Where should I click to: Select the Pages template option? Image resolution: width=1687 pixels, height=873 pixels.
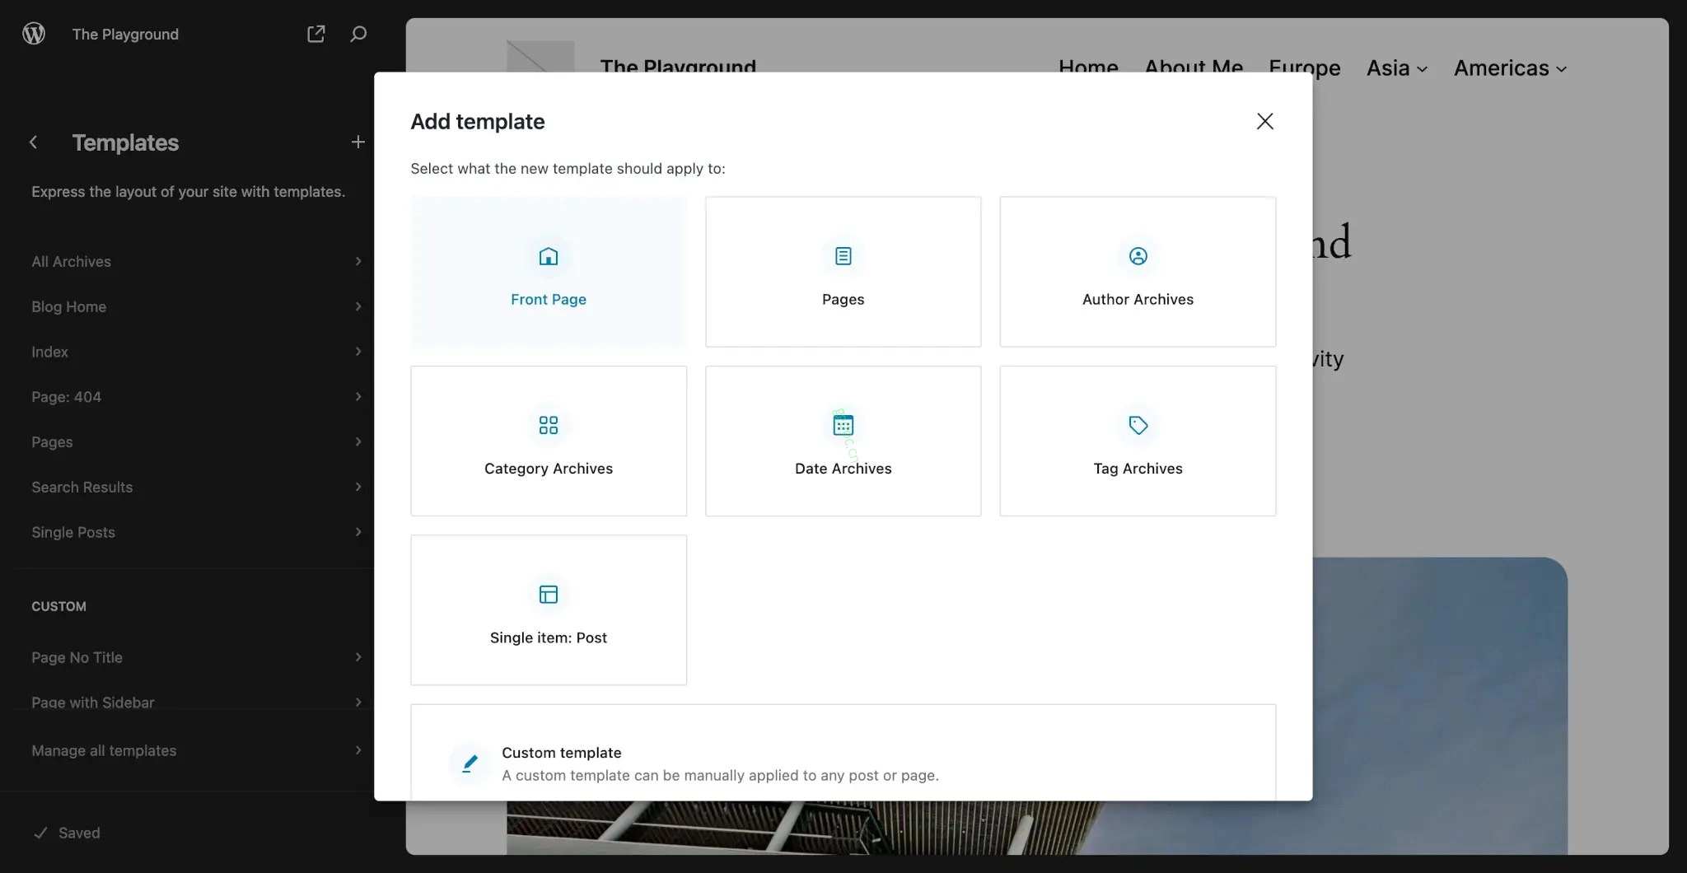843,272
